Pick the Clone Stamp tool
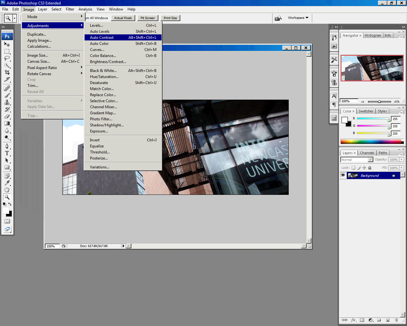The height and width of the screenshot is (326, 407). click(7, 102)
